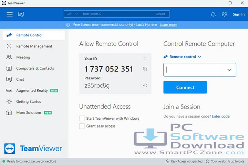Click Easy Access not granted status

(187, 161)
